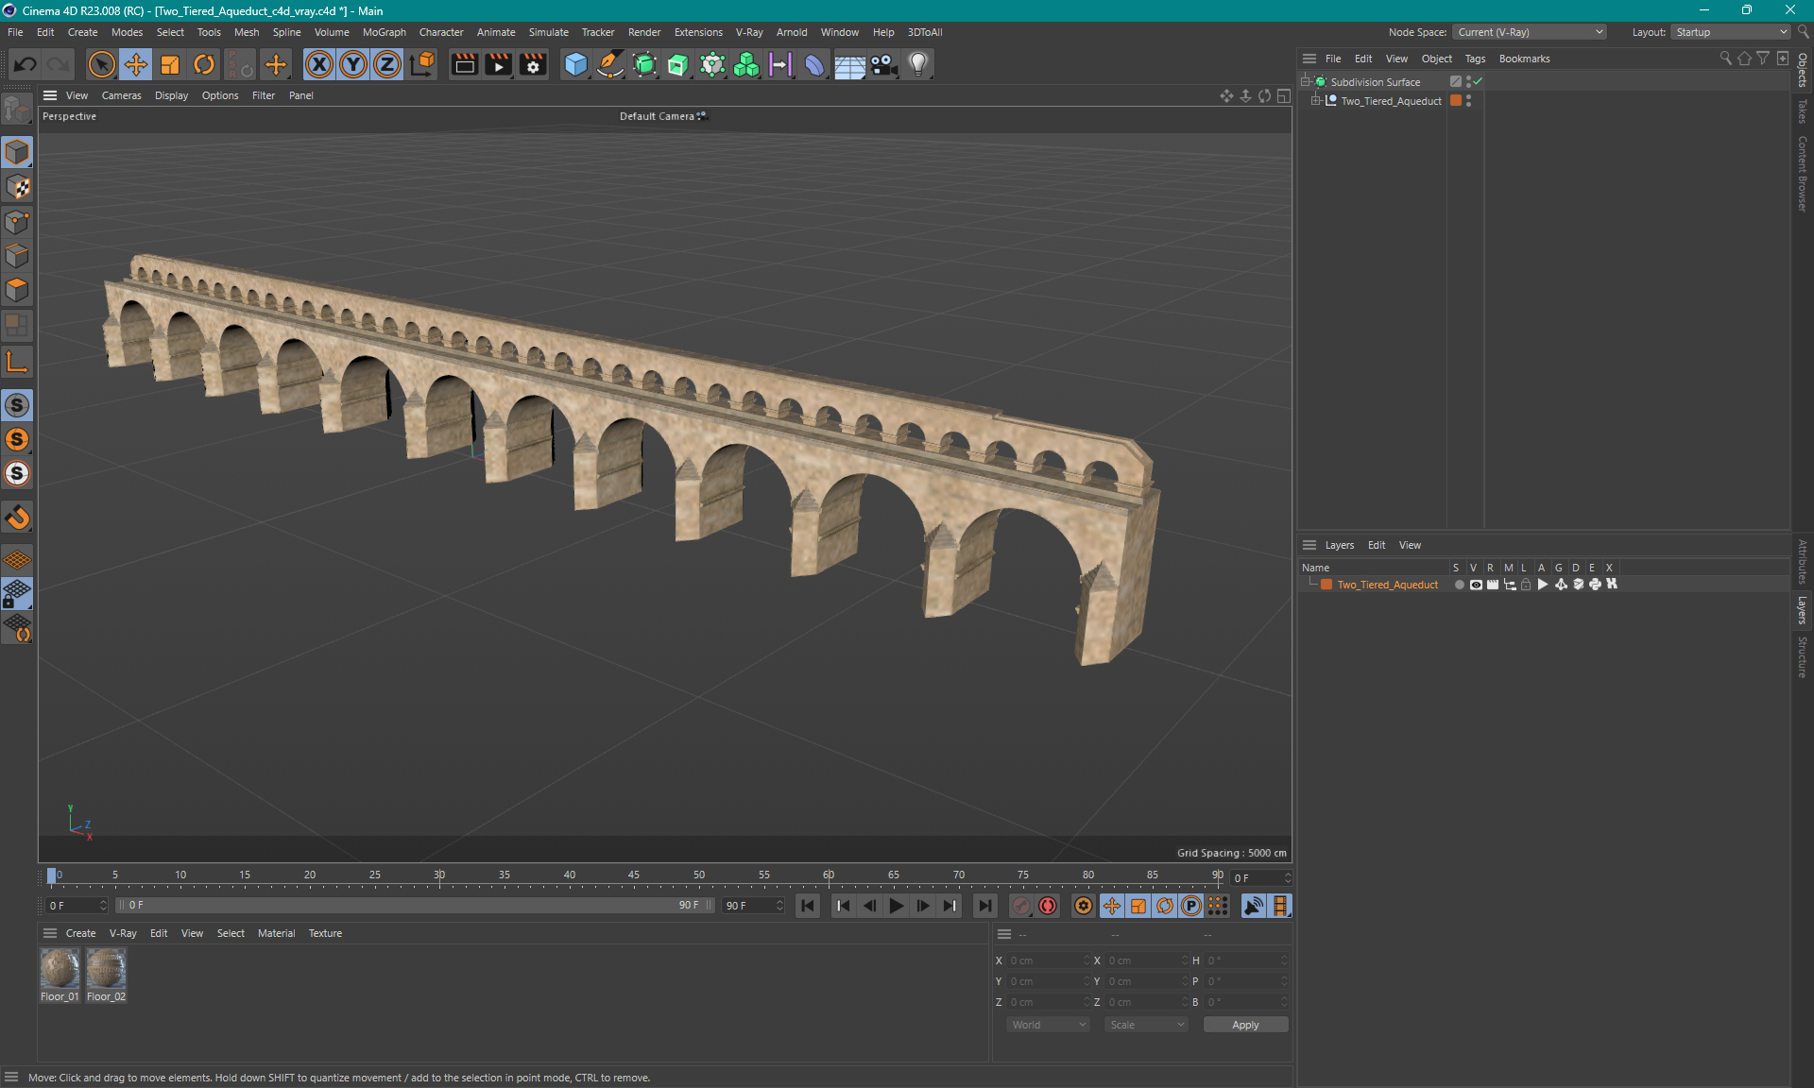
Task: Select Polygons mode icon
Action: coord(17,290)
